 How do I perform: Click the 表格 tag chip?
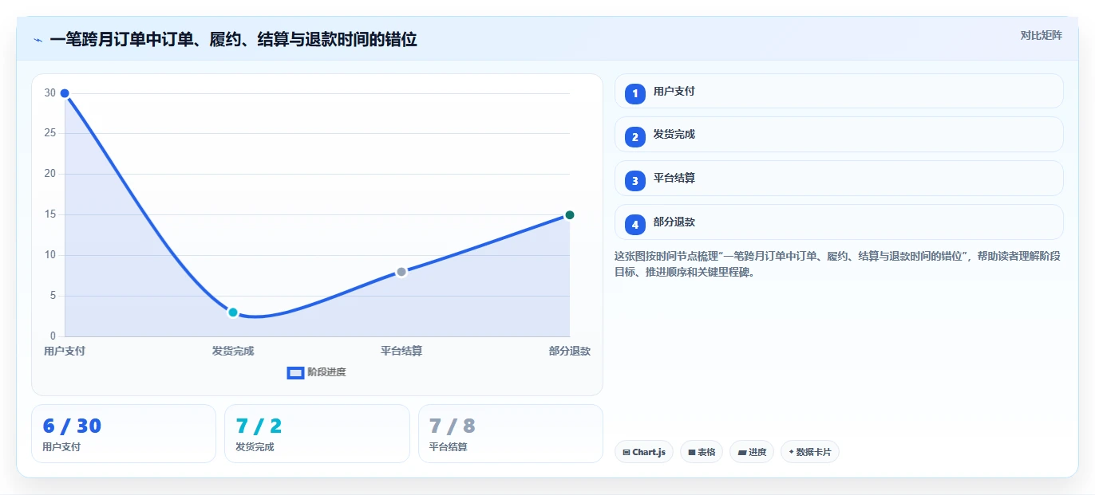click(702, 452)
